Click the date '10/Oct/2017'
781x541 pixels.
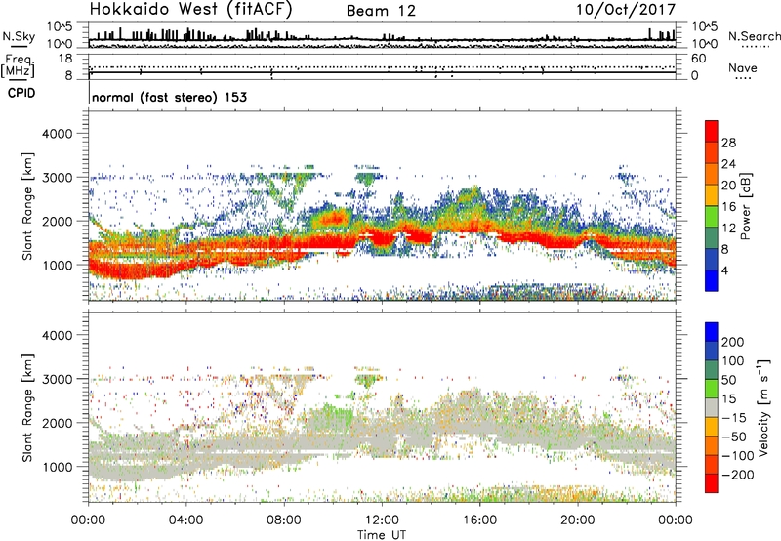pyautogui.click(x=626, y=10)
